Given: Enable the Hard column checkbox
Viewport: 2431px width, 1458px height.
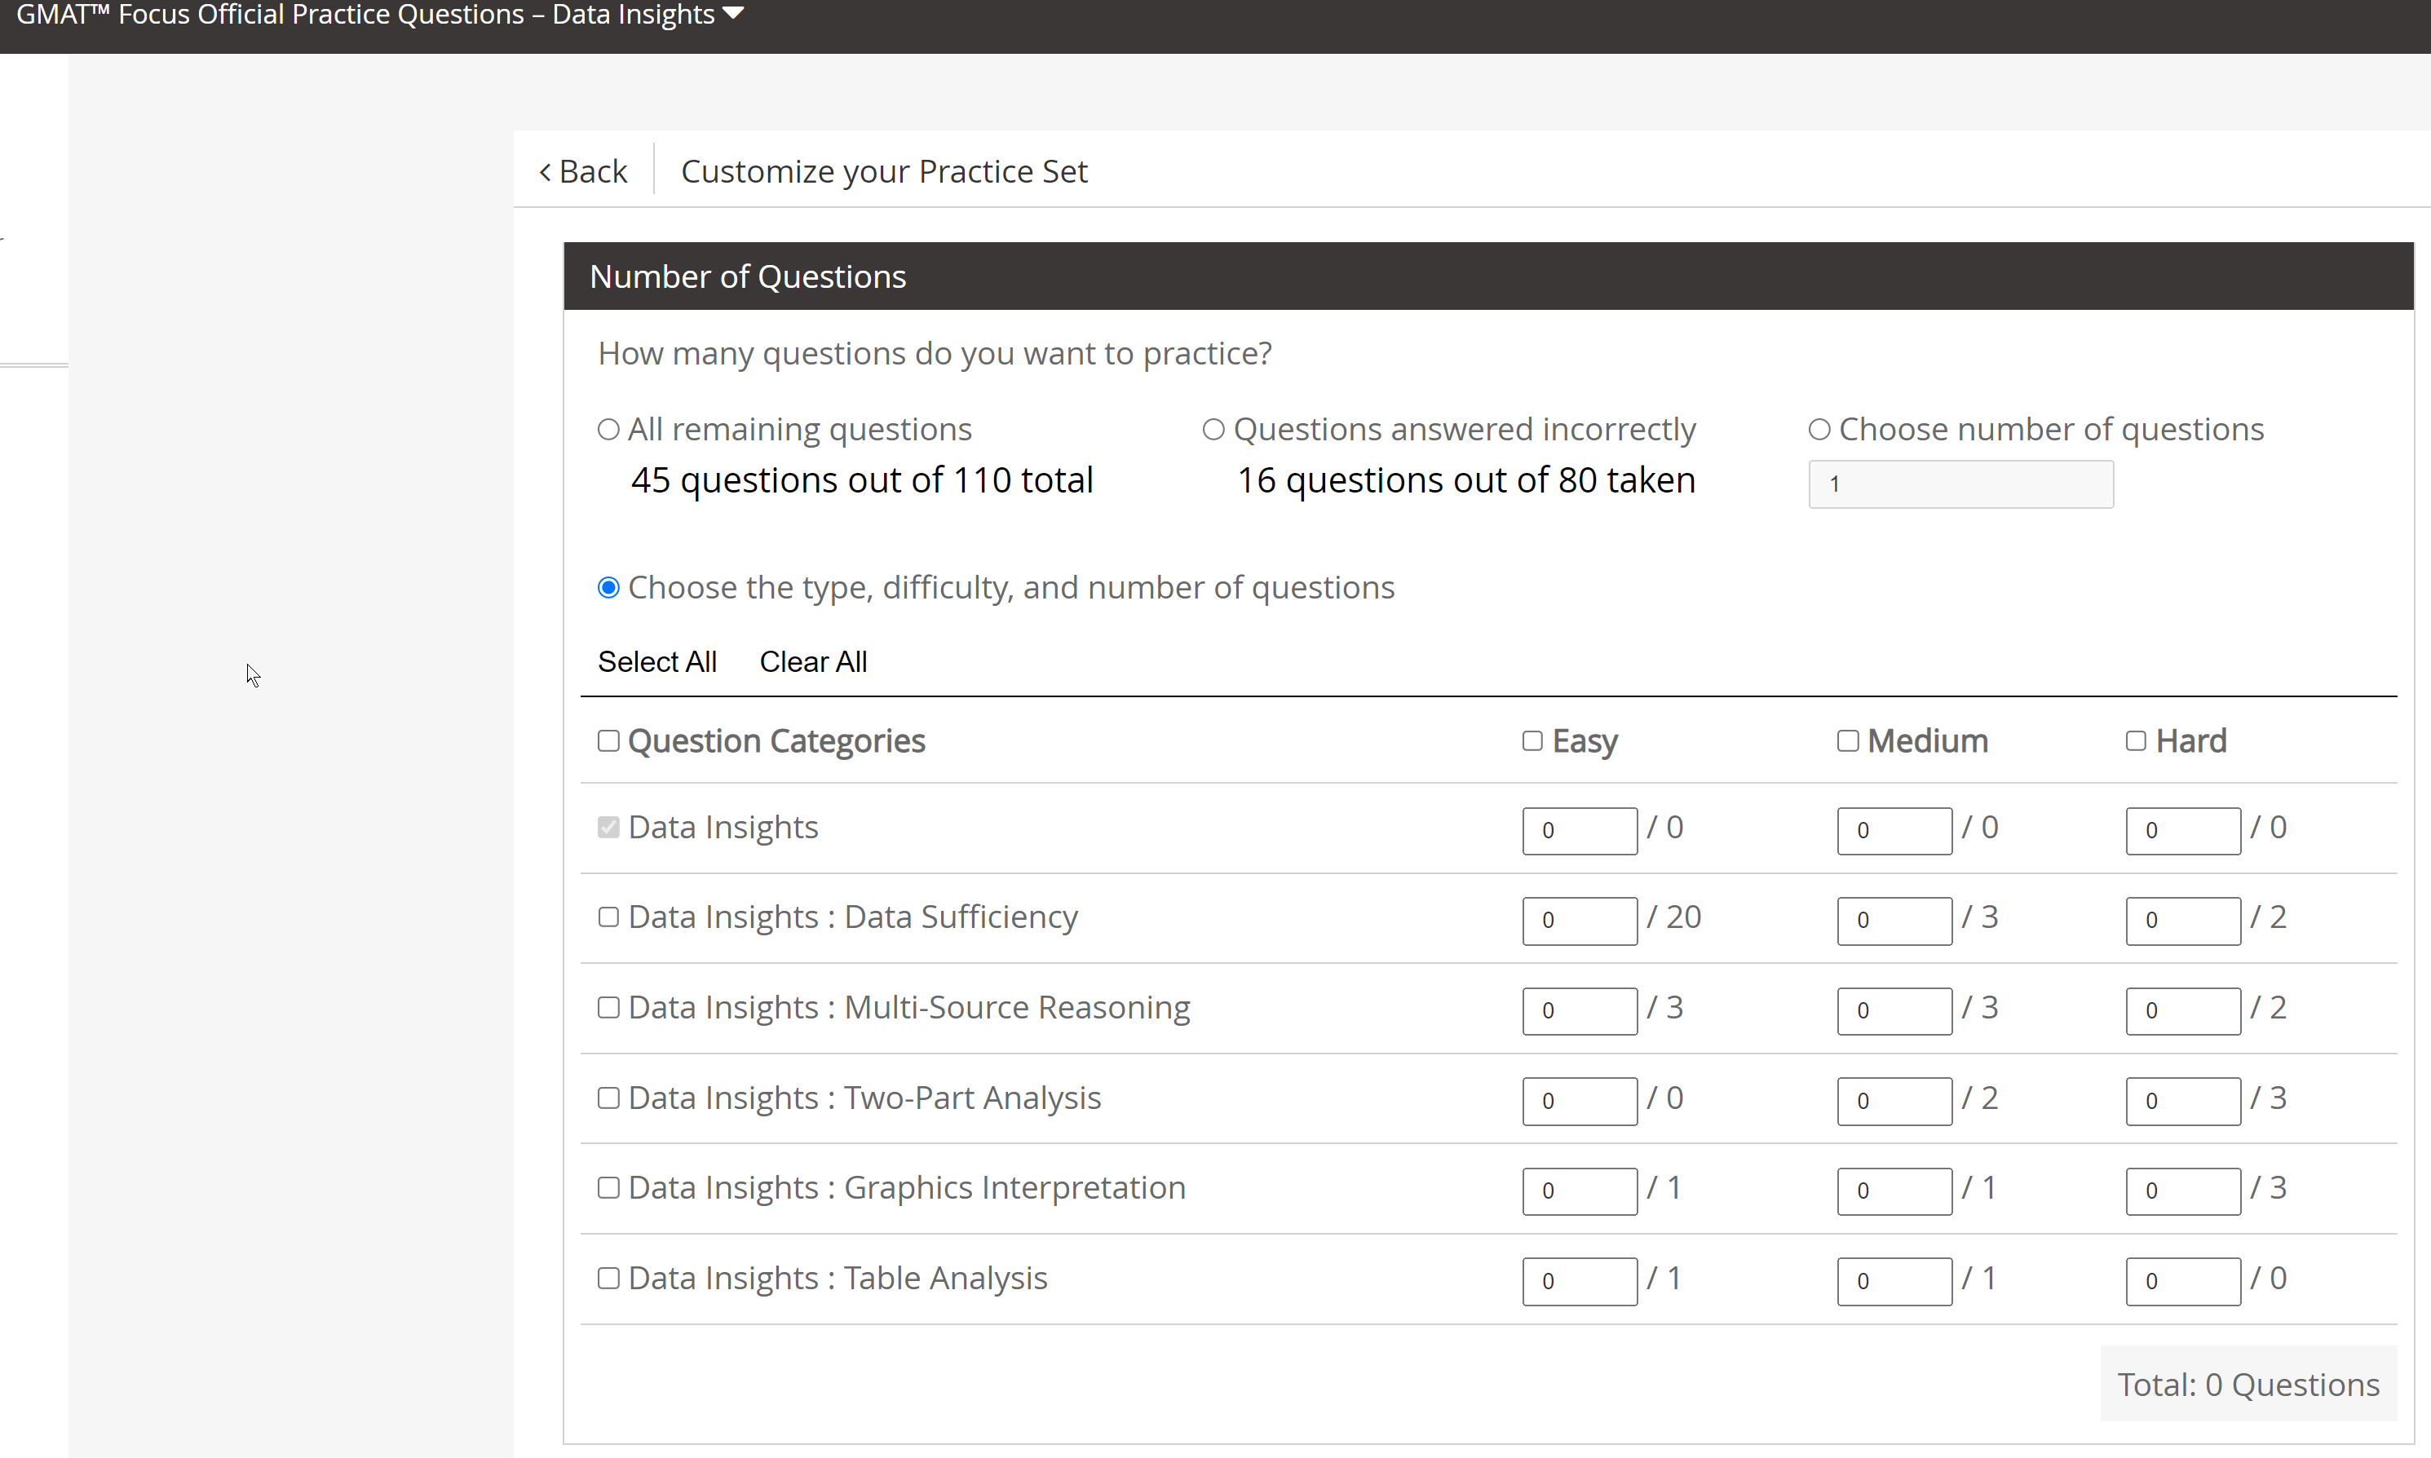Looking at the screenshot, I should pos(2135,740).
